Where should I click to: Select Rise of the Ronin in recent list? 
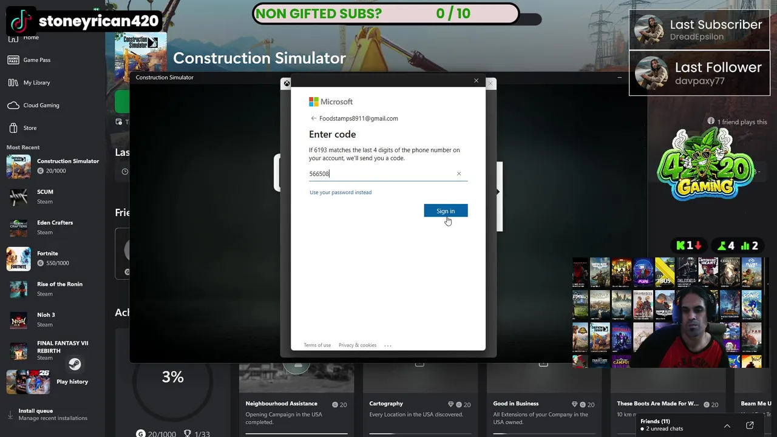(x=53, y=289)
